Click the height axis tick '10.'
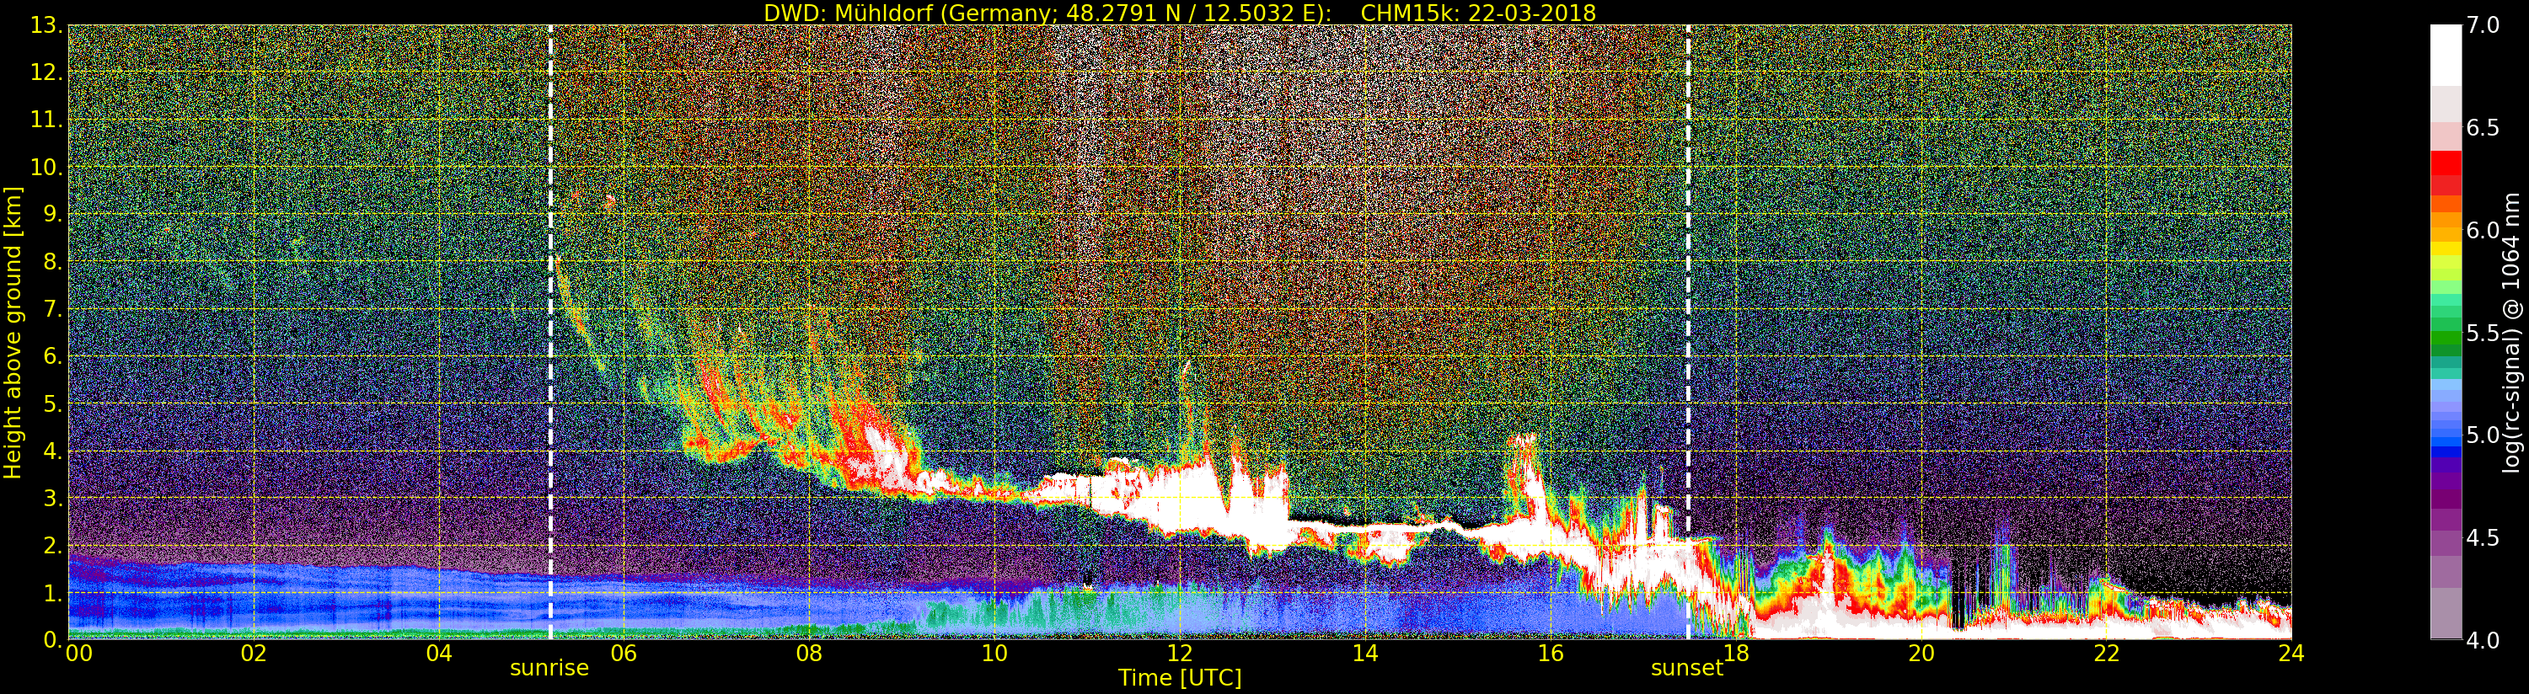The image size is (2529, 694). click(46, 167)
